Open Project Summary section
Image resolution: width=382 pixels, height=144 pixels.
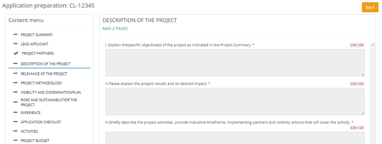[x=37, y=35]
